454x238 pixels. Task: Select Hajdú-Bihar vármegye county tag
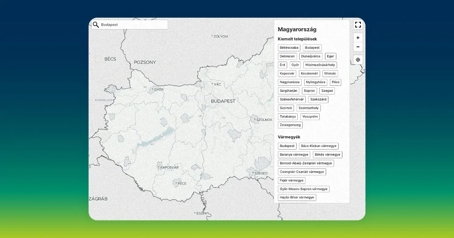tap(297, 198)
